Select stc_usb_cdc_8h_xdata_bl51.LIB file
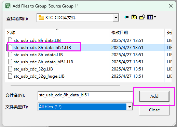Screen dimensions: 177x127 pos(43,62)
